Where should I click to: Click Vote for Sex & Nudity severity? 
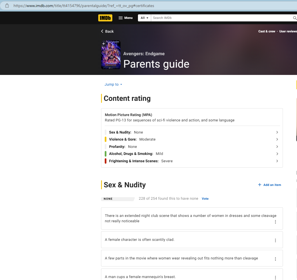205,199
